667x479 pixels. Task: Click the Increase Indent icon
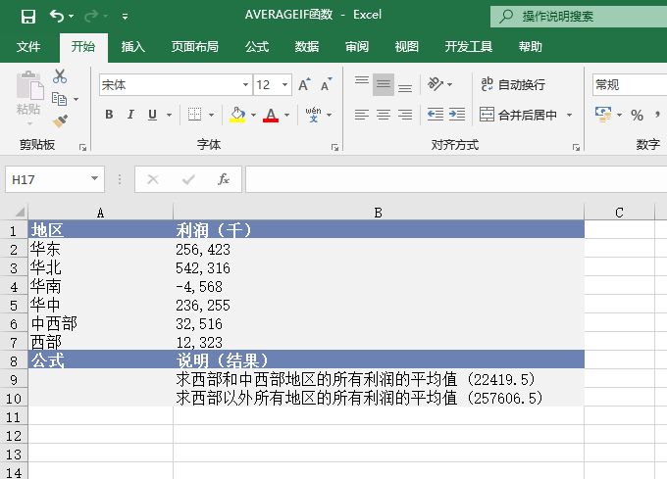[457, 115]
